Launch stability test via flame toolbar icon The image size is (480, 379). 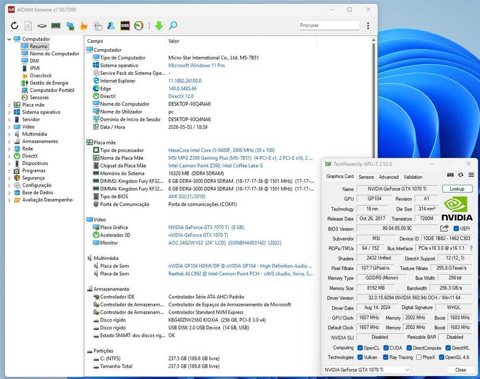point(83,25)
